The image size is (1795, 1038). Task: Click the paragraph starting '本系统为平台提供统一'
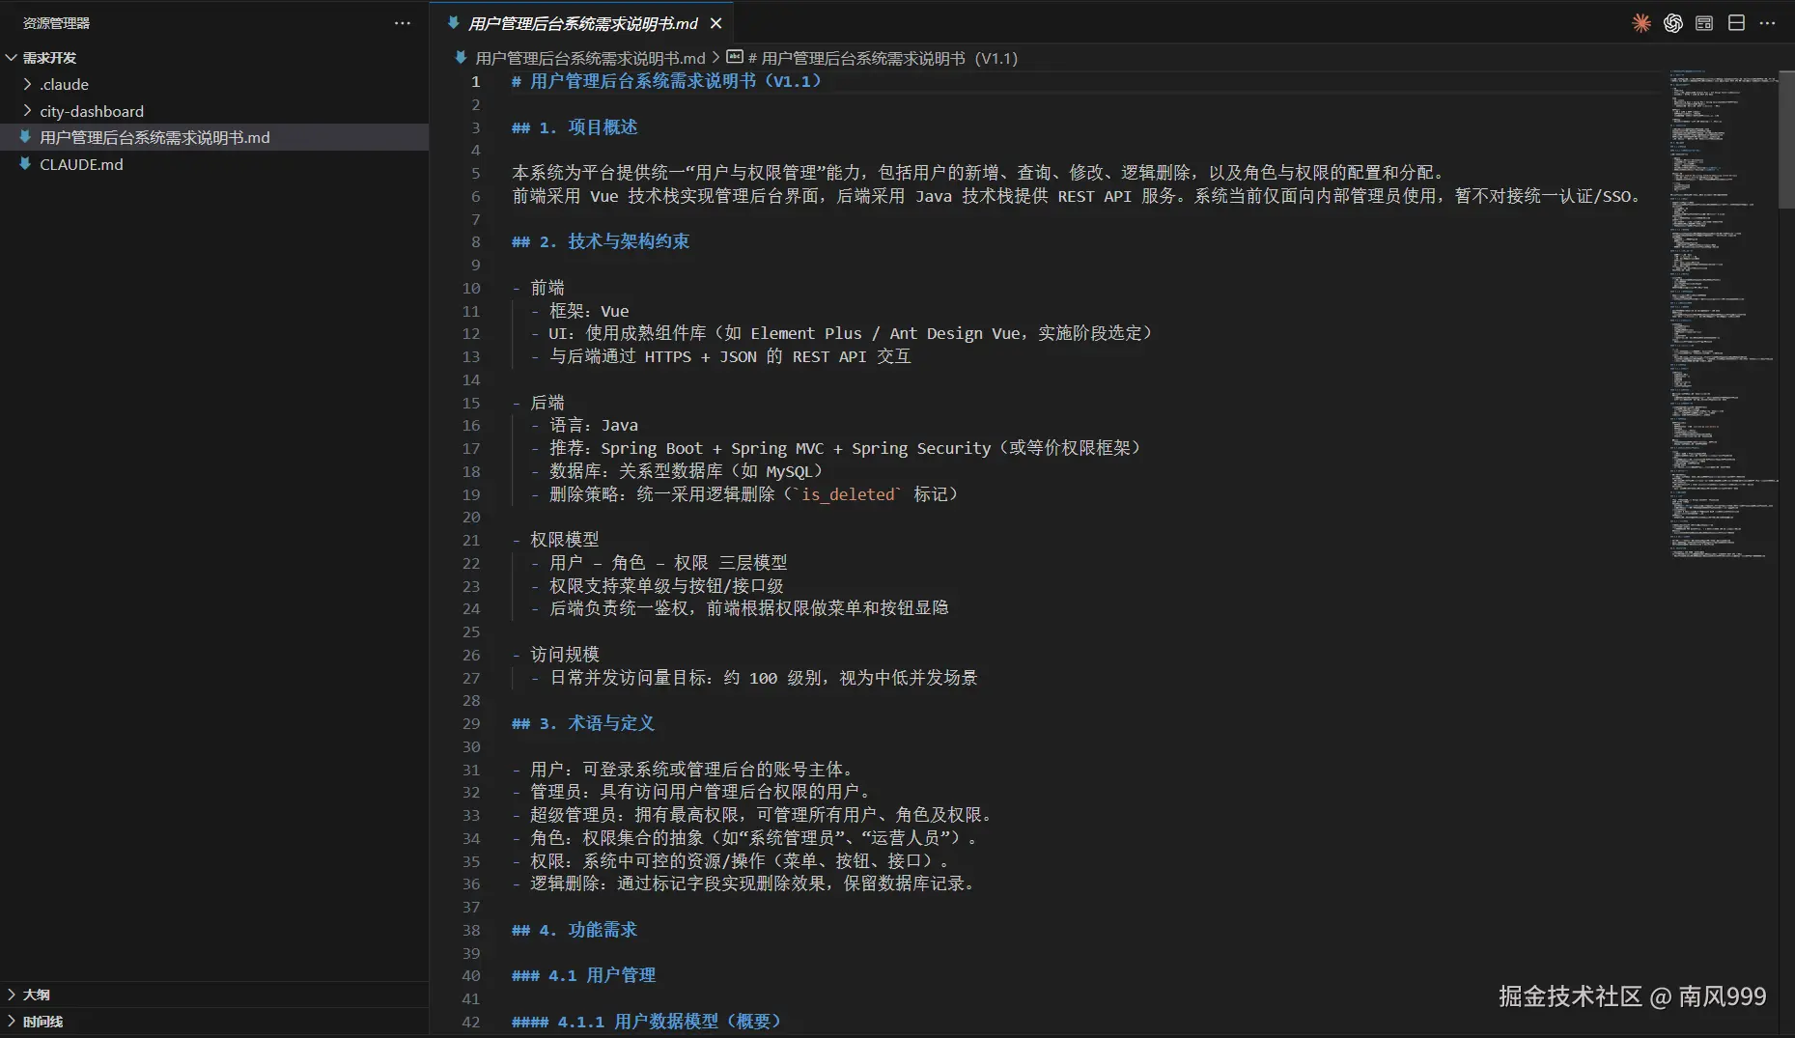980,173
